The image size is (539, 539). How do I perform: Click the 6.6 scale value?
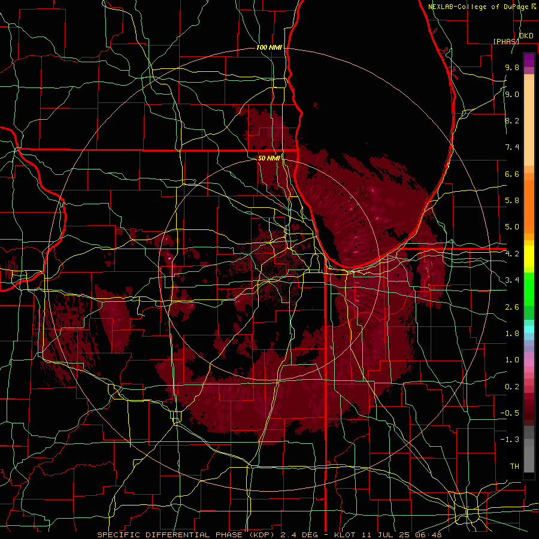512,174
